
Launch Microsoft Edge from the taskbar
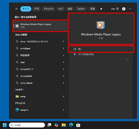(x=71, y=125)
